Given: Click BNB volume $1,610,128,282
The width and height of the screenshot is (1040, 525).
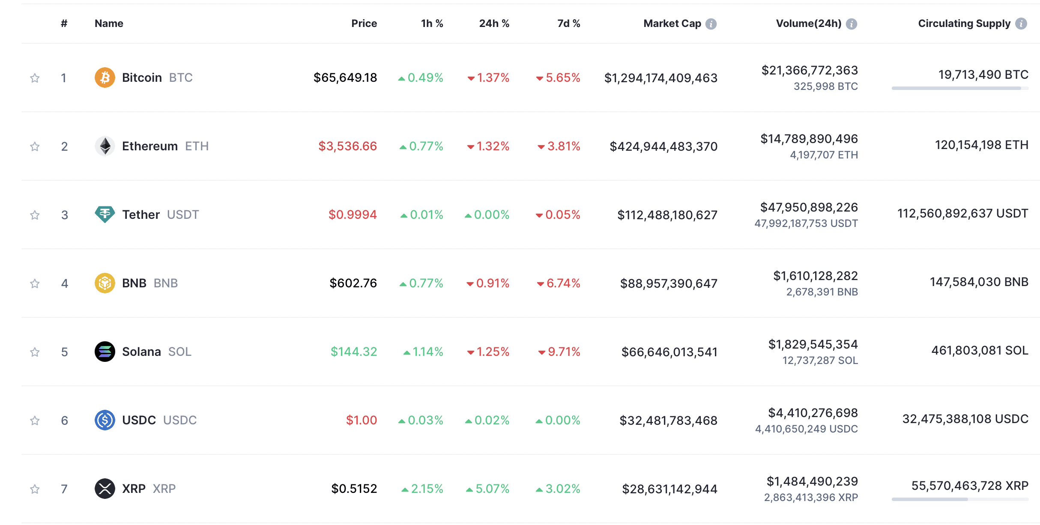Looking at the screenshot, I should (x=816, y=276).
